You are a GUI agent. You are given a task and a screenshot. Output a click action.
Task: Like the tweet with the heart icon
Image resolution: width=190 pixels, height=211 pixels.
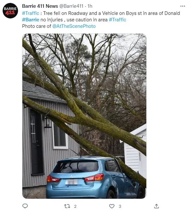[112, 206]
